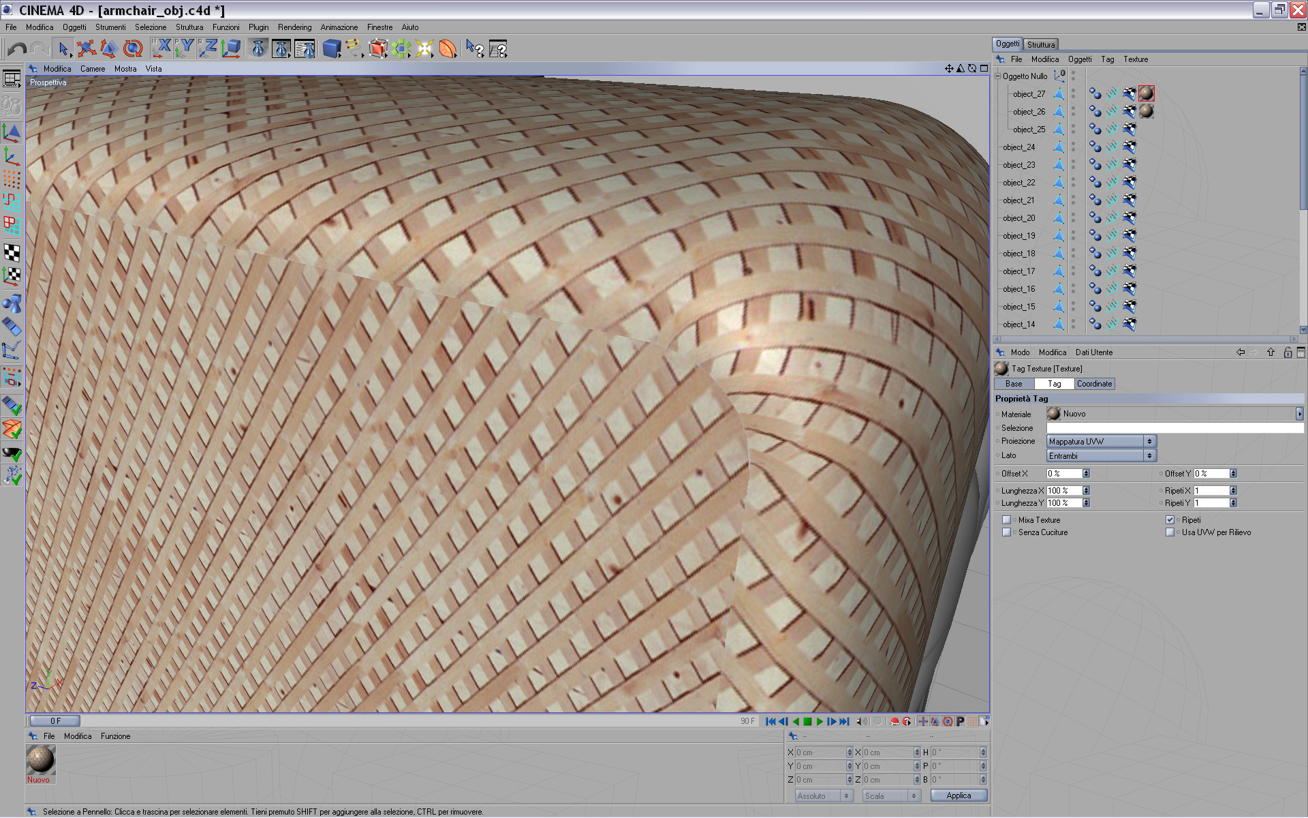The width and height of the screenshot is (1308, 818).
Task: Enable the Senza Cuciture checkbox
Action: click(1006, 532)
